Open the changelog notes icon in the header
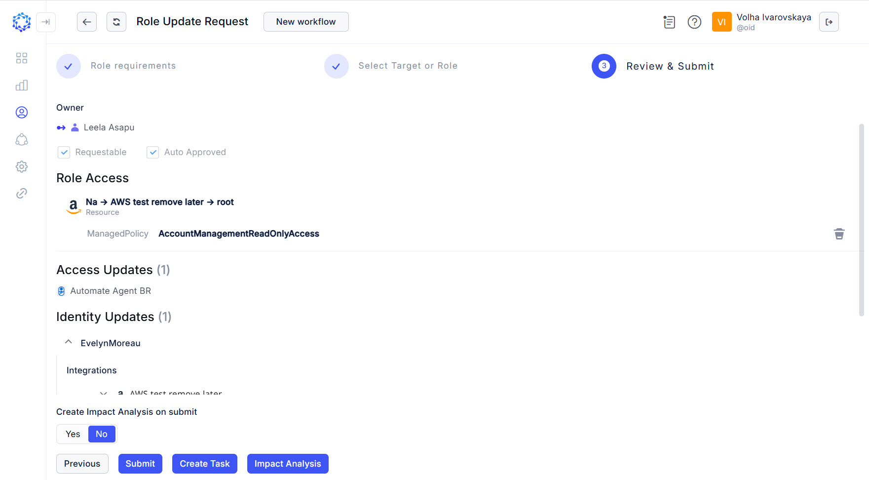869x480 pixels. tap(669, 22)
